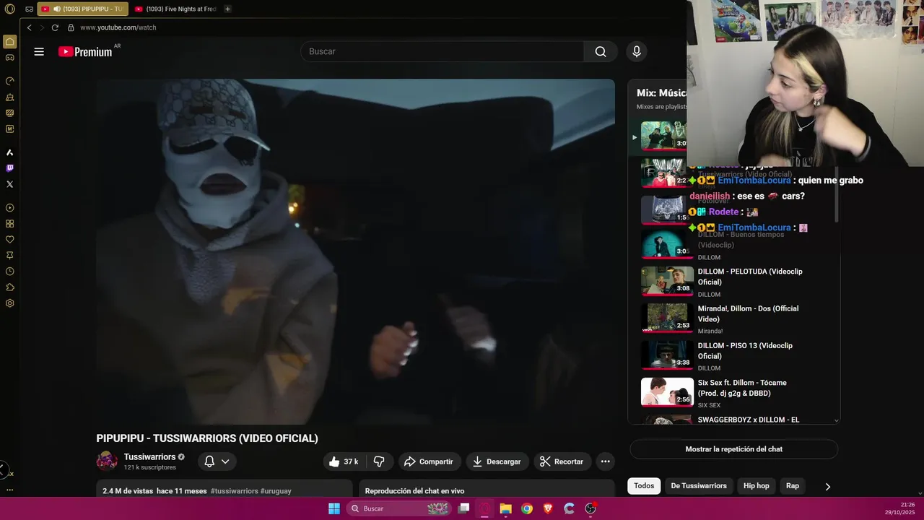
Task: Open X (Twitter) from the sidebar
Action: tap(9, 184)
